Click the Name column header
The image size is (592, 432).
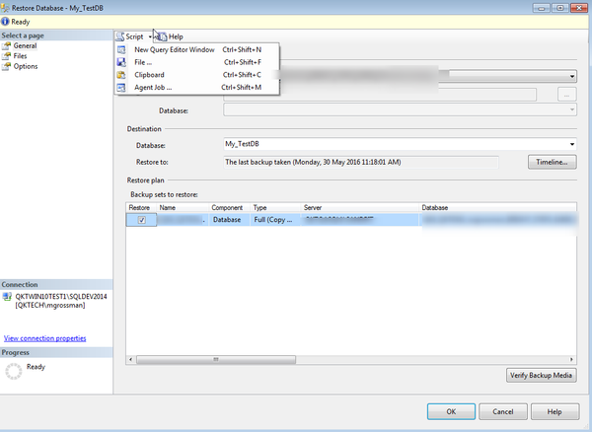[183, 208]
